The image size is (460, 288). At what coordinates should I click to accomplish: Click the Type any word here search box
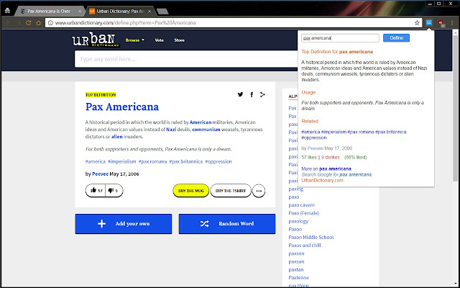(x=186, y=59)
